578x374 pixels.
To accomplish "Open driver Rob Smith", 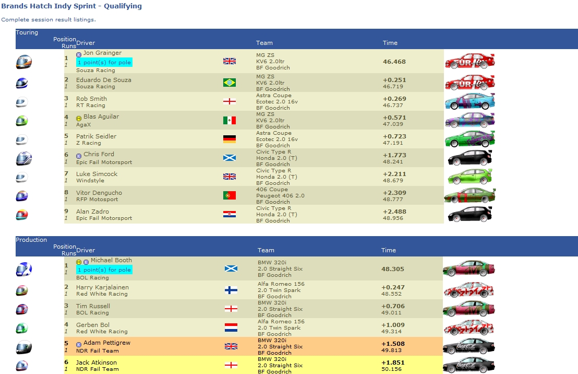I will (91, 99).
